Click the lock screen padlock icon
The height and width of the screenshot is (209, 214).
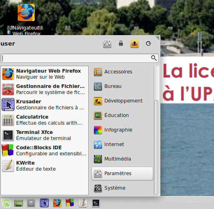[121, 44]
